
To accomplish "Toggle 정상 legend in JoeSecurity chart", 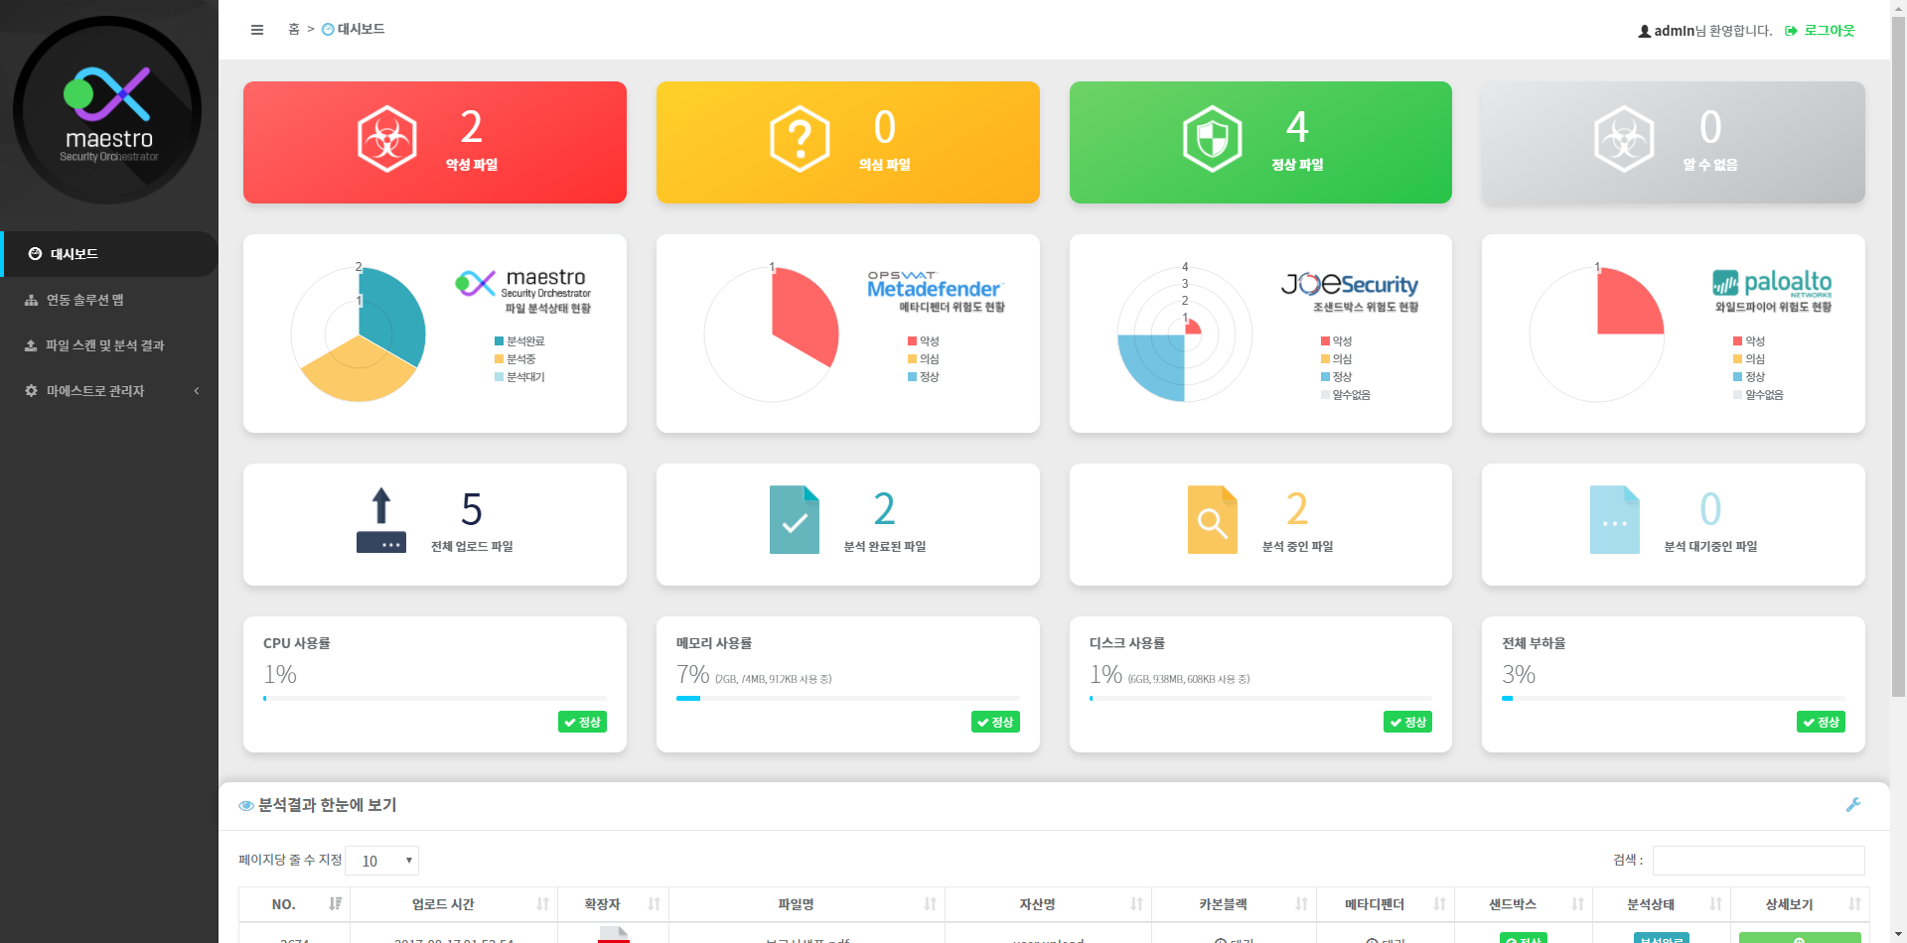I will point(1341,377).
